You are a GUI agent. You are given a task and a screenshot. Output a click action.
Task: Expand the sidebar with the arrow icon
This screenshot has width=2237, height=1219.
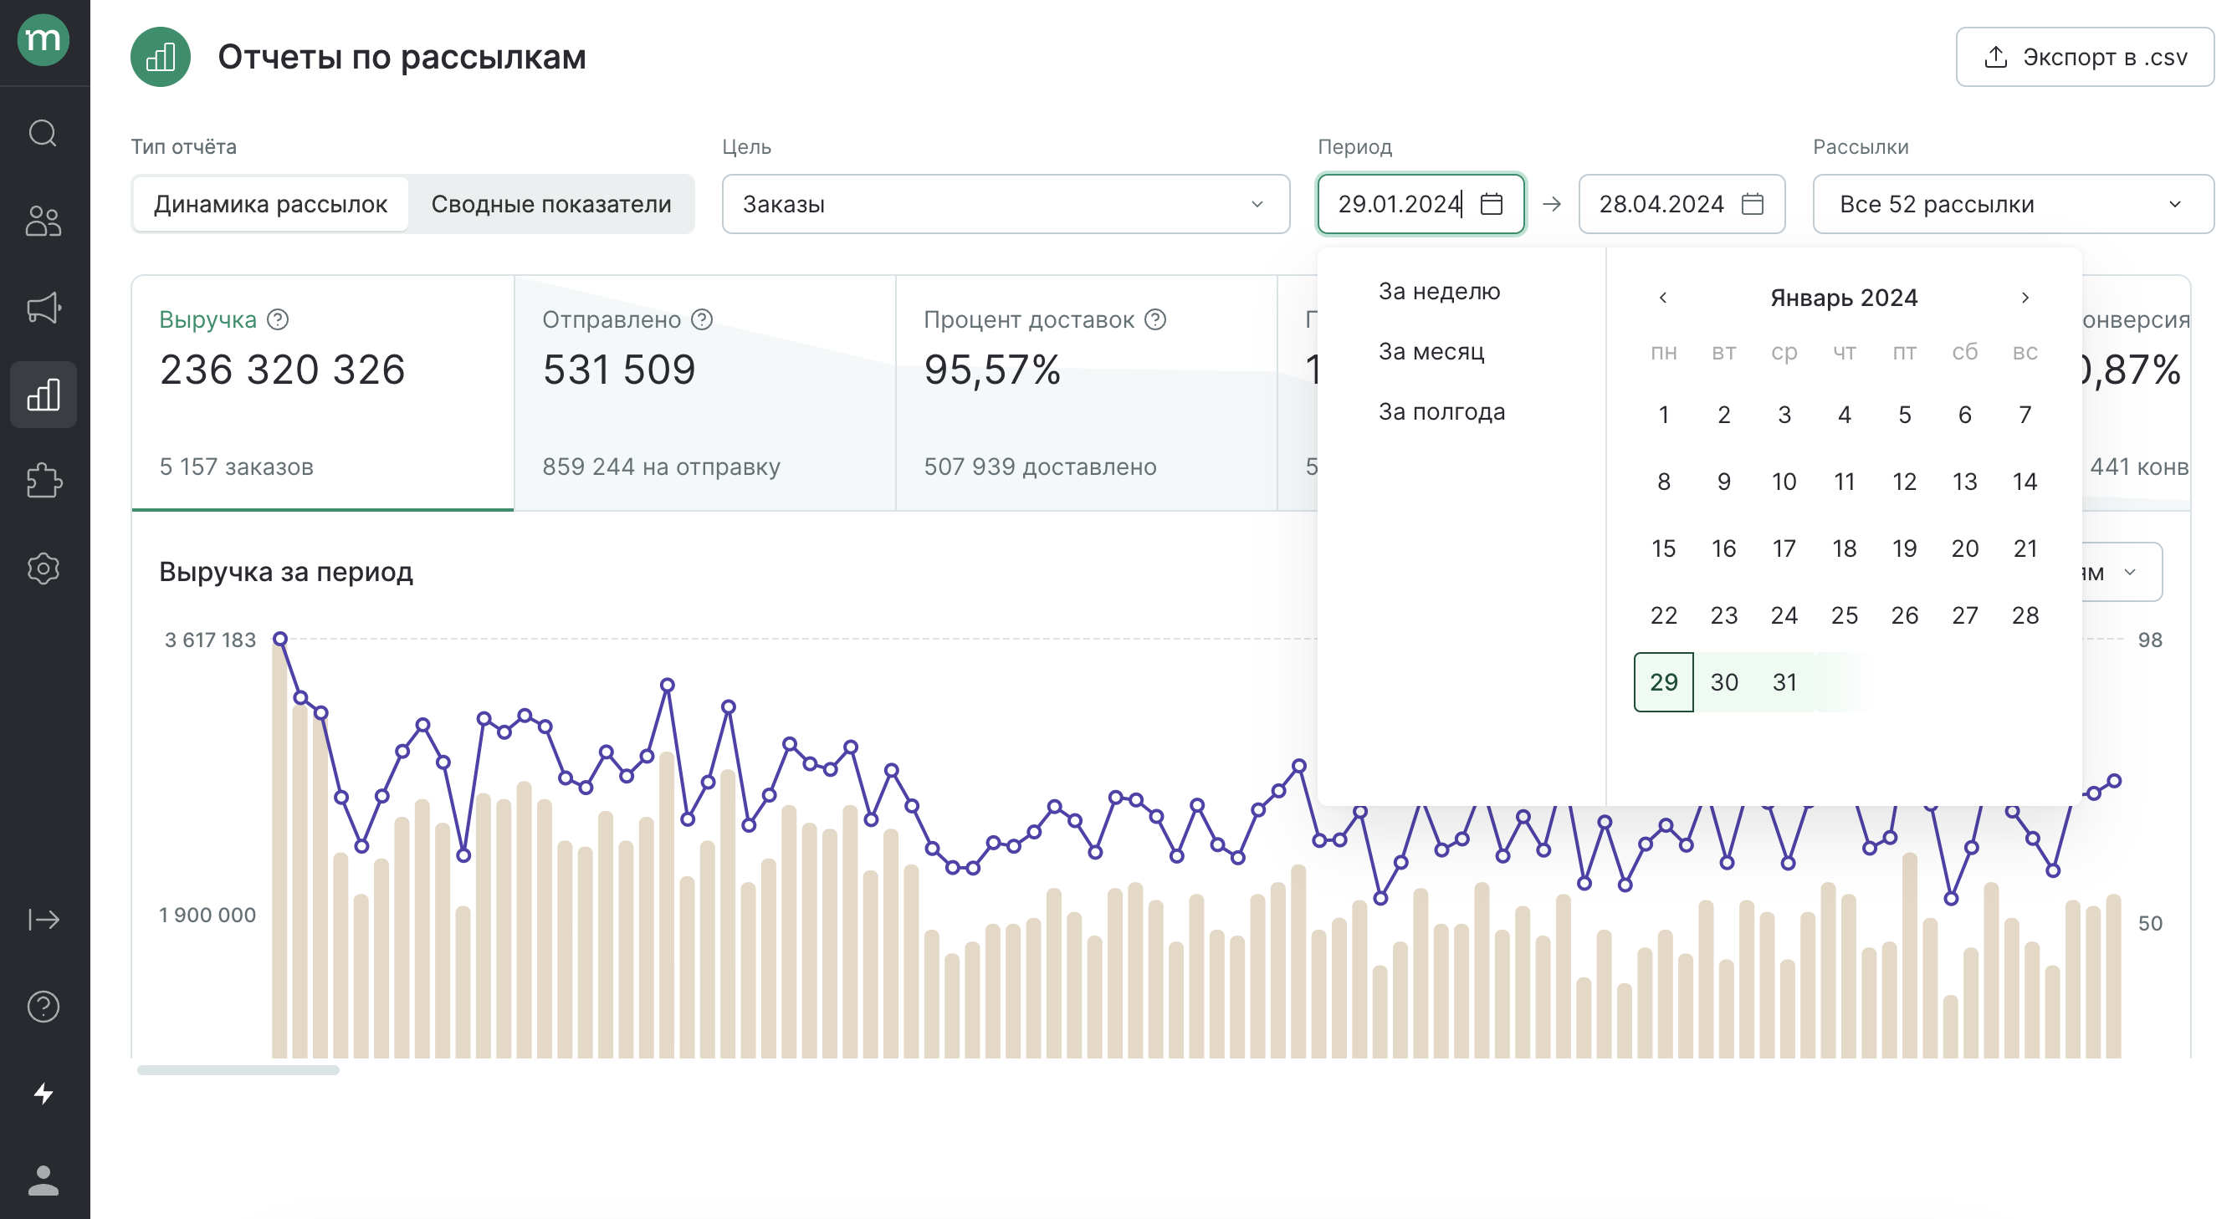tap(44, 919)
